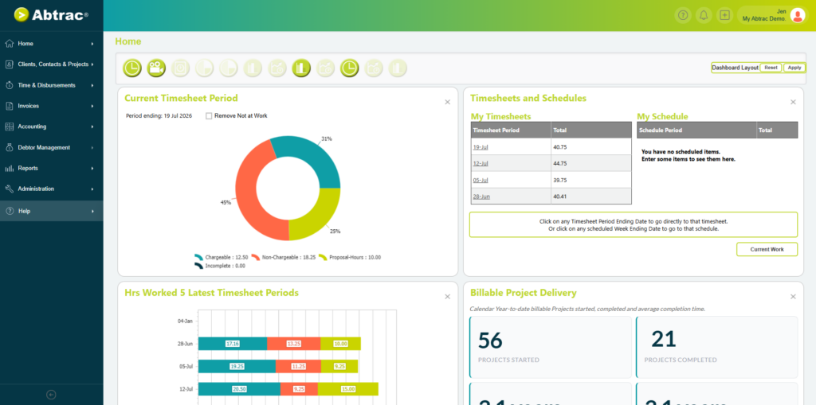Click the Home house icon in the sidebar
Screen dimensions: 816x405
pyautogui.click(x=10, y=44)
